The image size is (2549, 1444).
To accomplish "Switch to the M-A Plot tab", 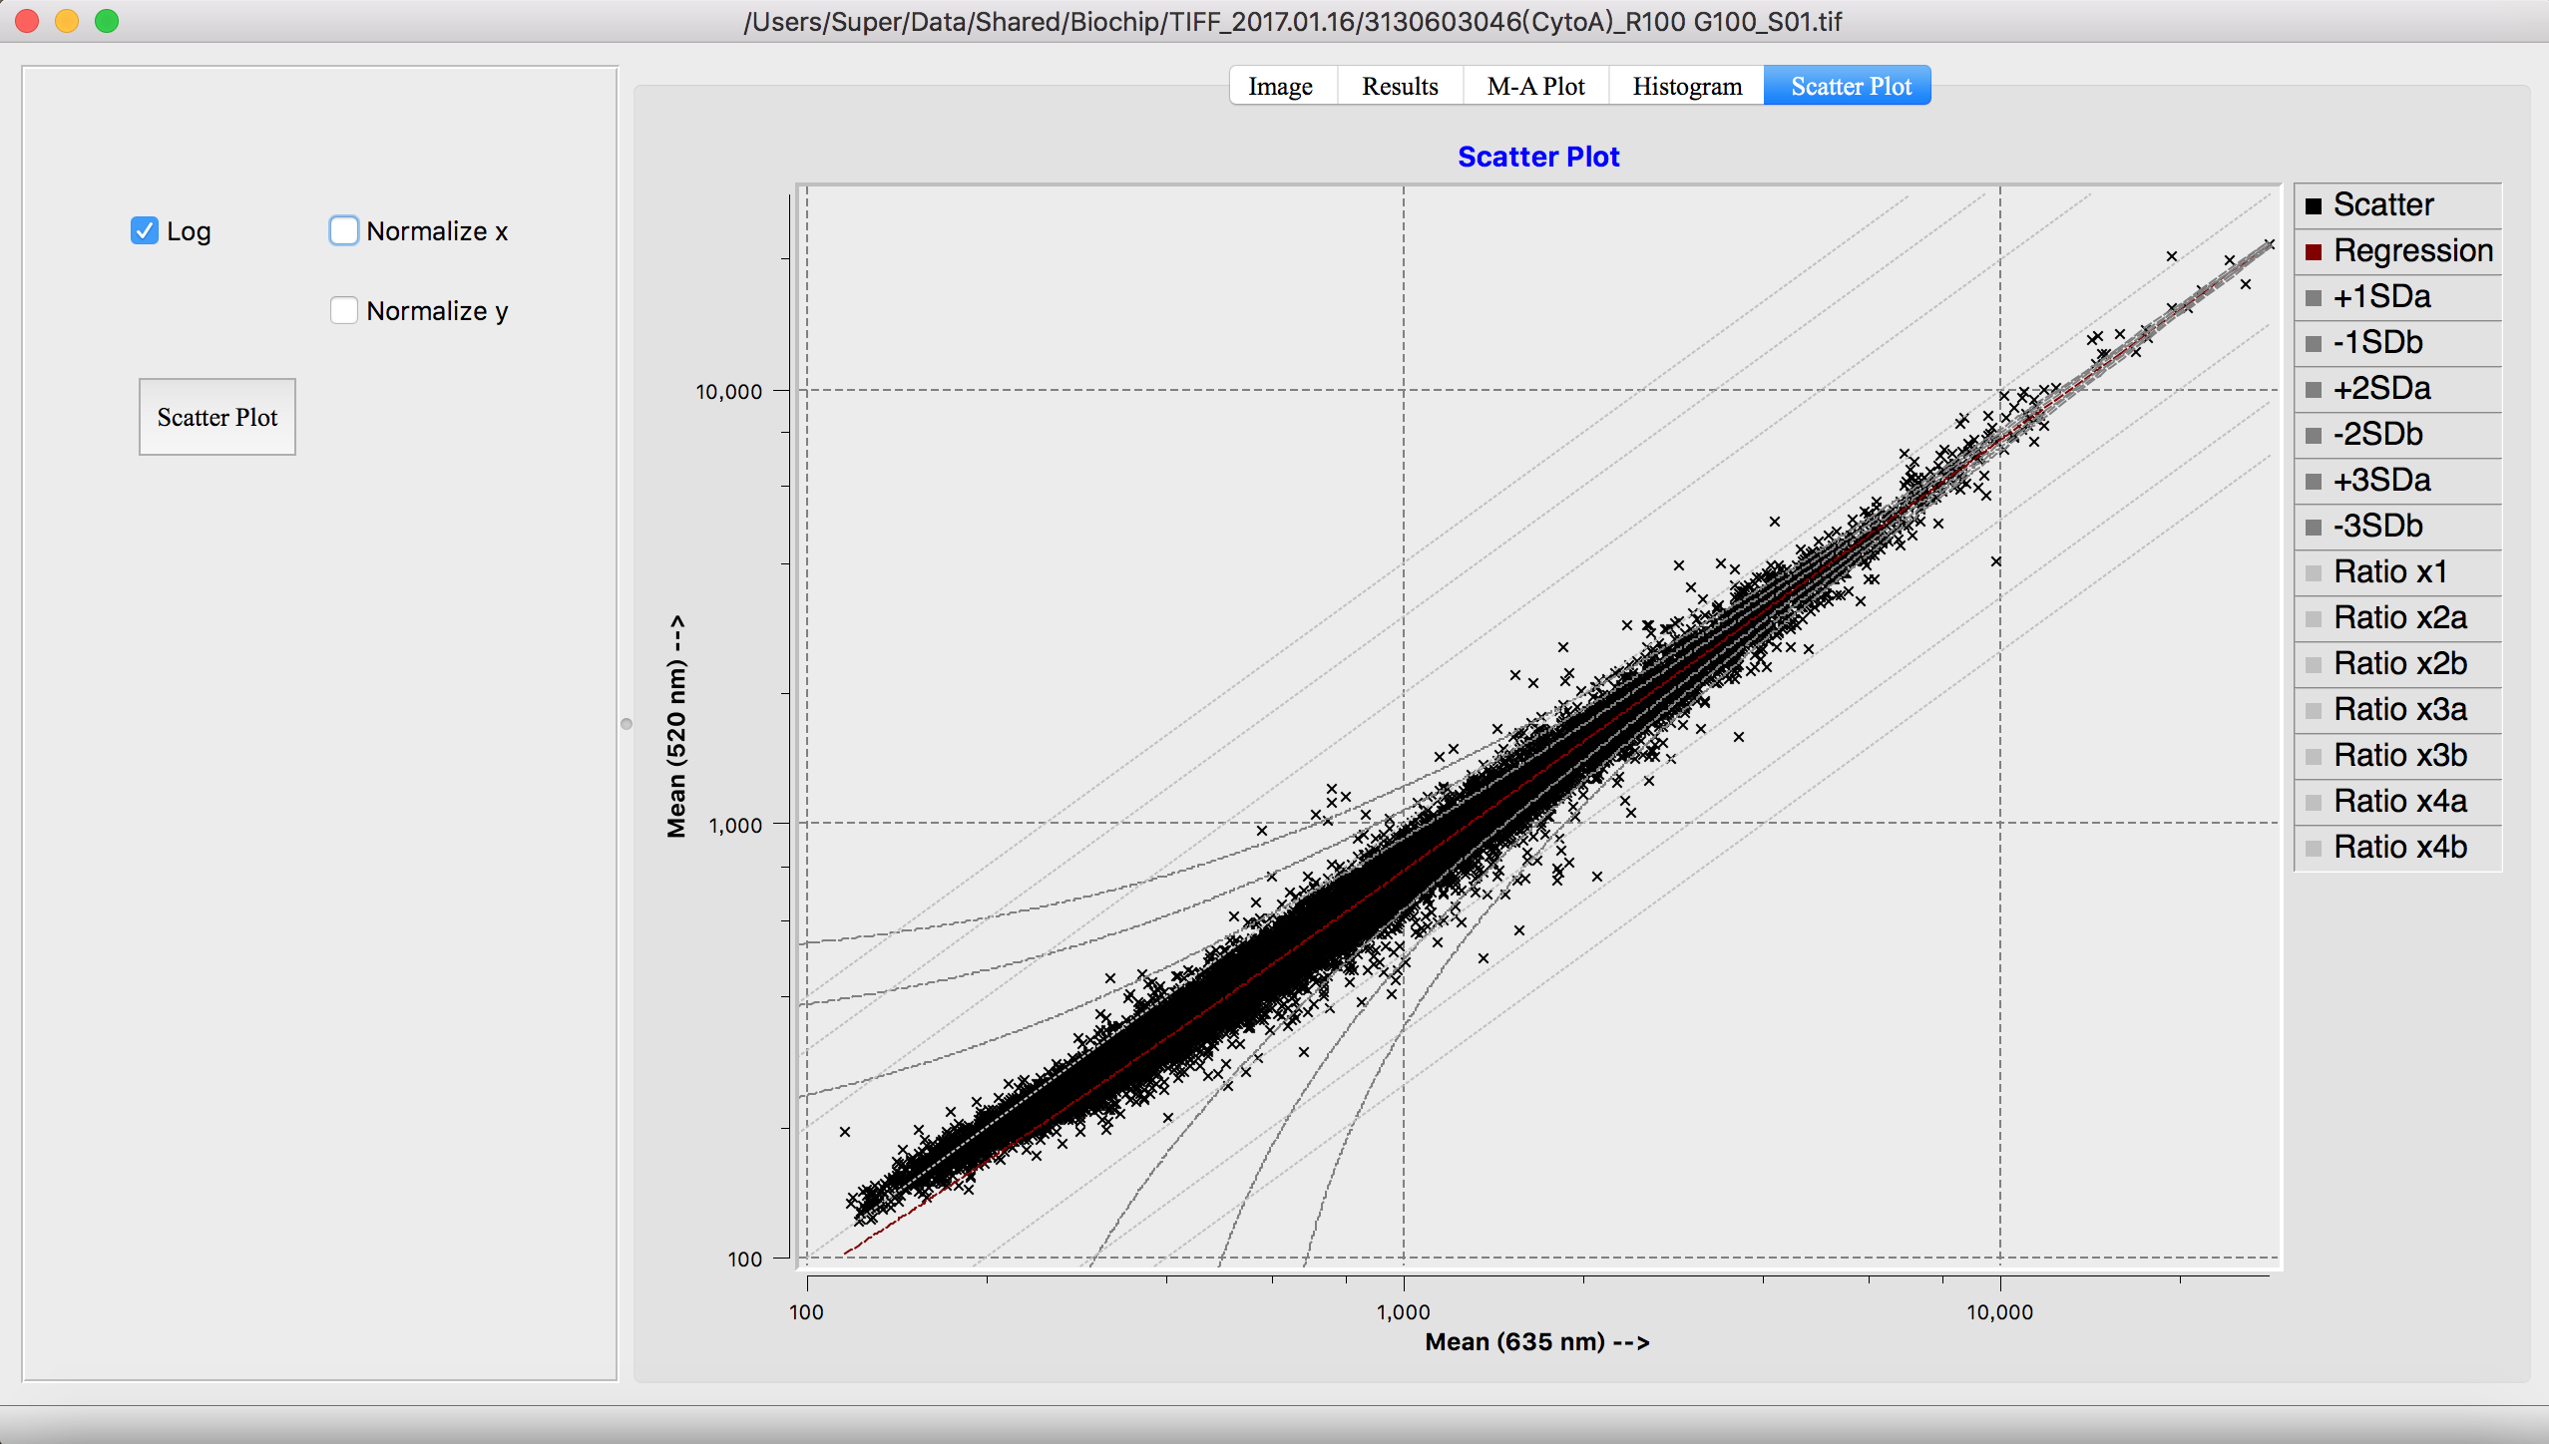I will point(1535,87).
